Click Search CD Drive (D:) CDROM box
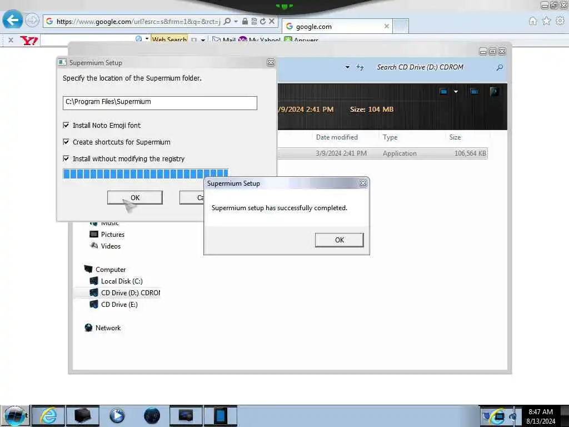569x427 pixels. [436, 67]
